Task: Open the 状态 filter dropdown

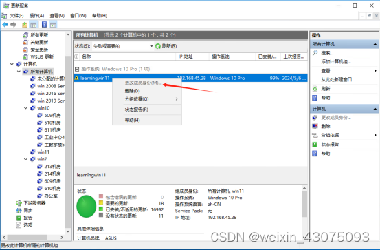Action: (x=122, y=46)
